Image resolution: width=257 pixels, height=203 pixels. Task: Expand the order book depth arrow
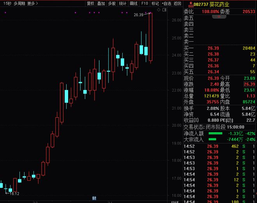[219, 17]
